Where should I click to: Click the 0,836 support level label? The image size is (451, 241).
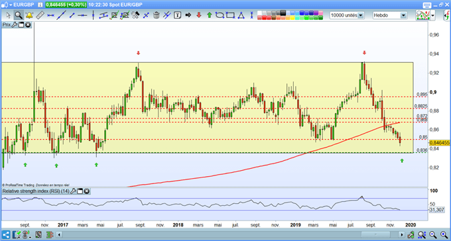point(422,150)
